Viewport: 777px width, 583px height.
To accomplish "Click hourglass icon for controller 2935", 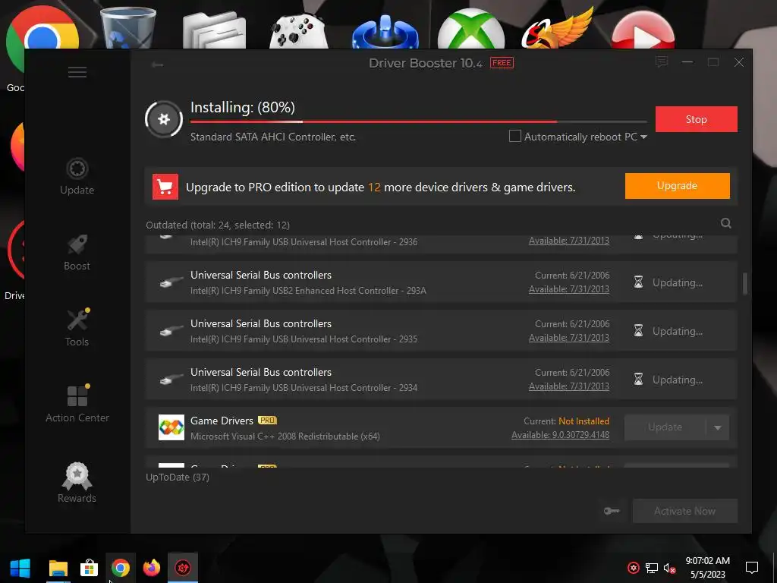I will click(638, 331).
